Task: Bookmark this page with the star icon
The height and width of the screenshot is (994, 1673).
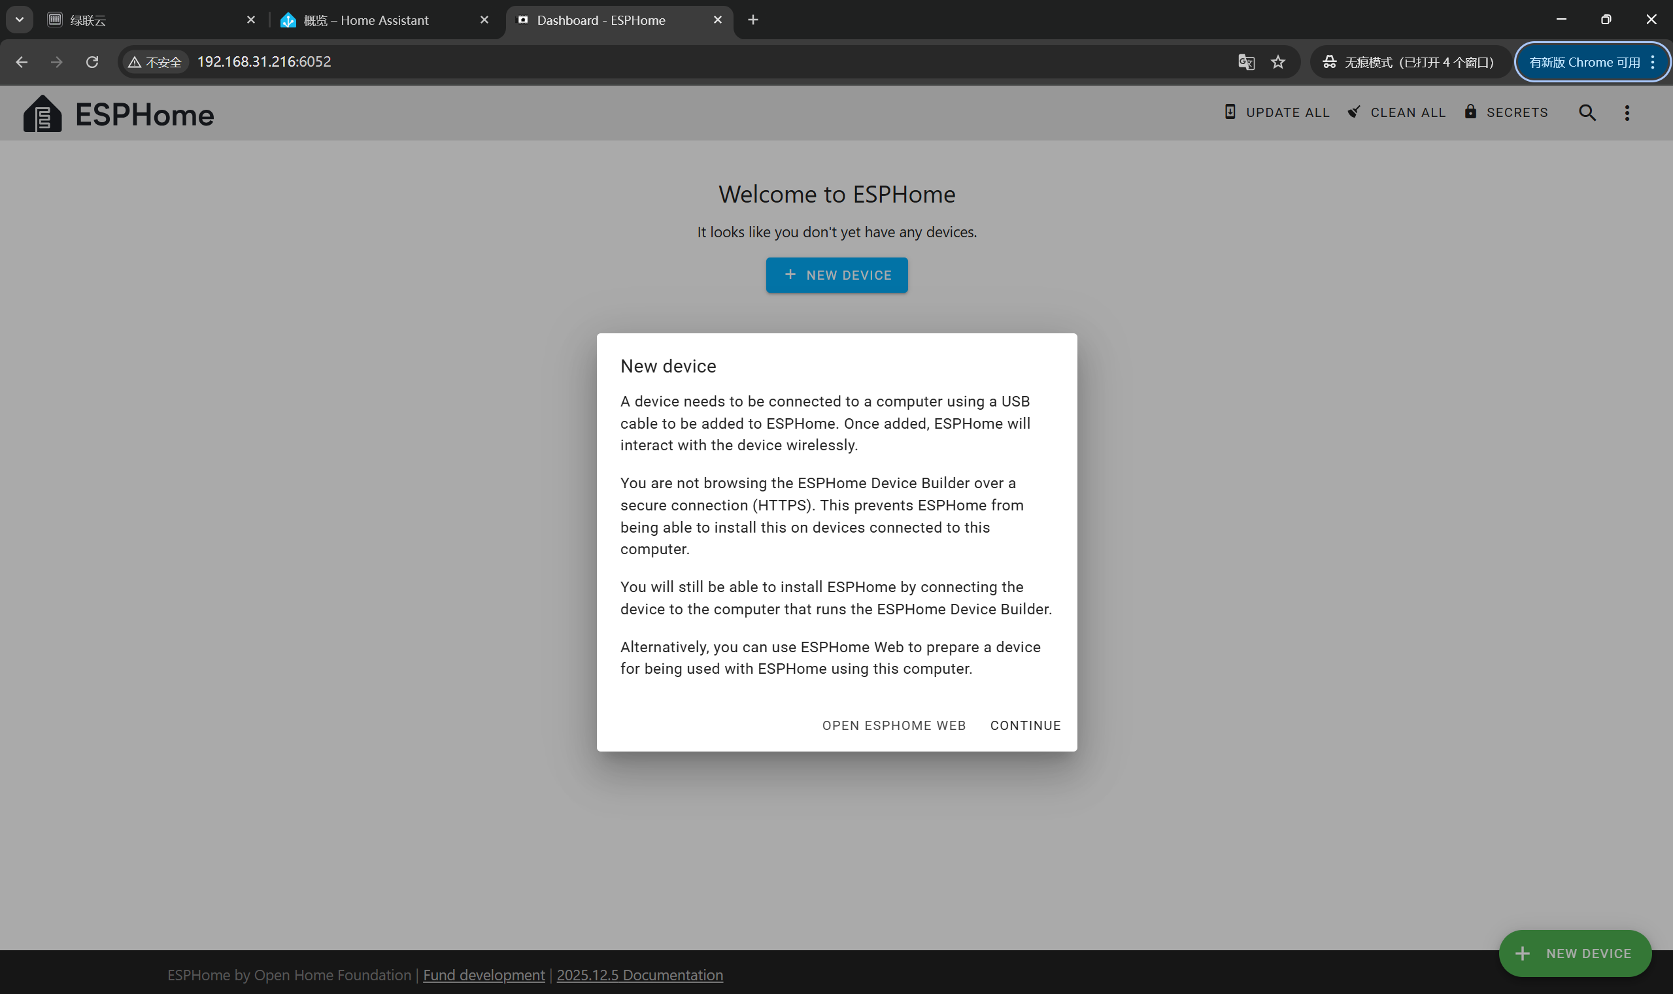Action: [1277, 62]
